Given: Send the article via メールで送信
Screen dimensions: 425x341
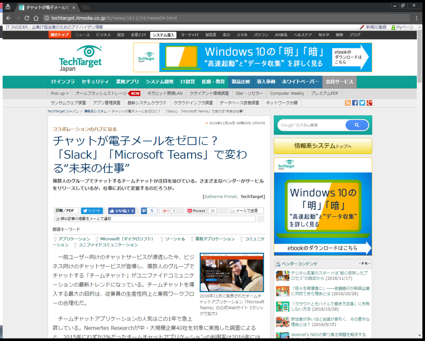Looking at the screenshot, I should pyautogui.click(x=247, y=211).
